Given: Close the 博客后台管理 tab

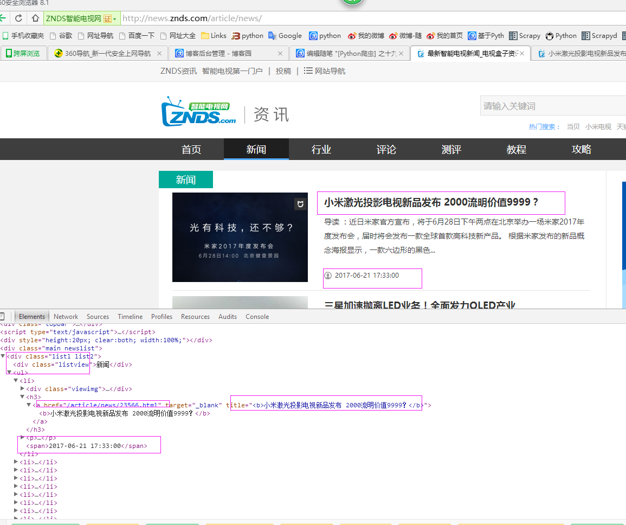Looking at the screenshot, I should (280, 53).
